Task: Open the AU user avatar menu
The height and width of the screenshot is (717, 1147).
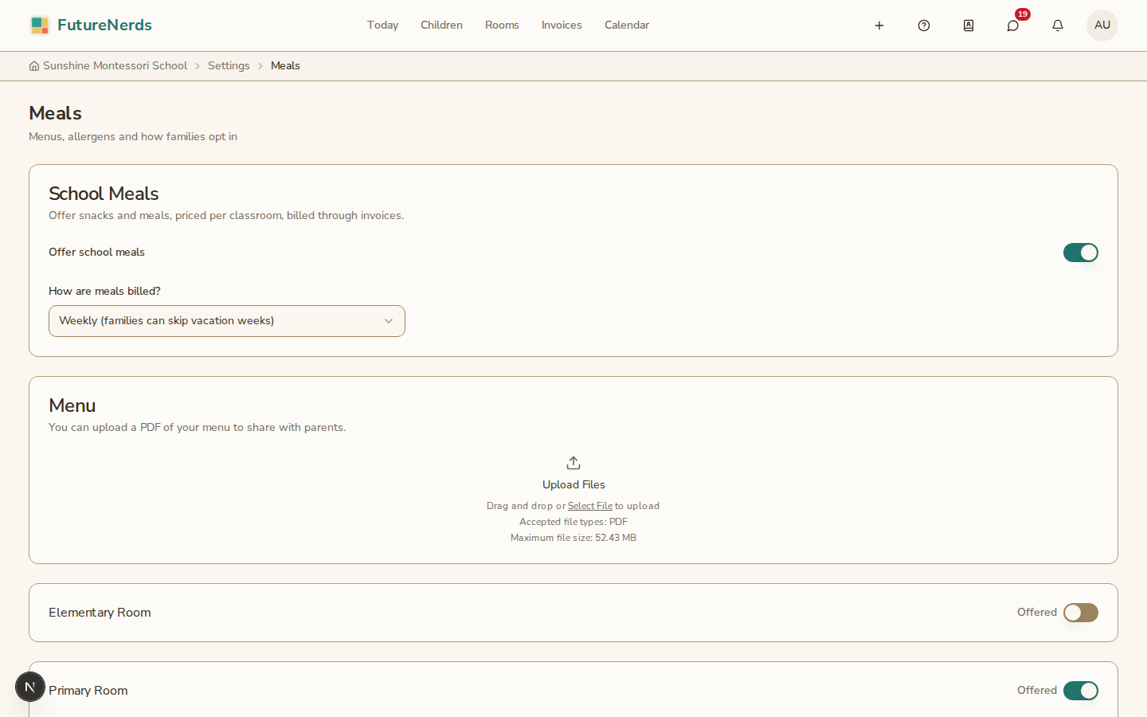Action: (1102, 25)
